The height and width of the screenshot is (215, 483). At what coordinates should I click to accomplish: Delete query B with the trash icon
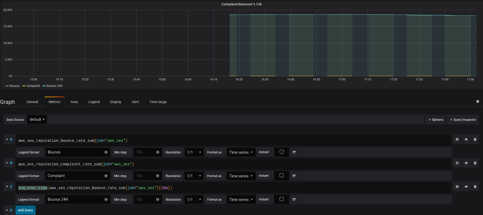(475, 163)
